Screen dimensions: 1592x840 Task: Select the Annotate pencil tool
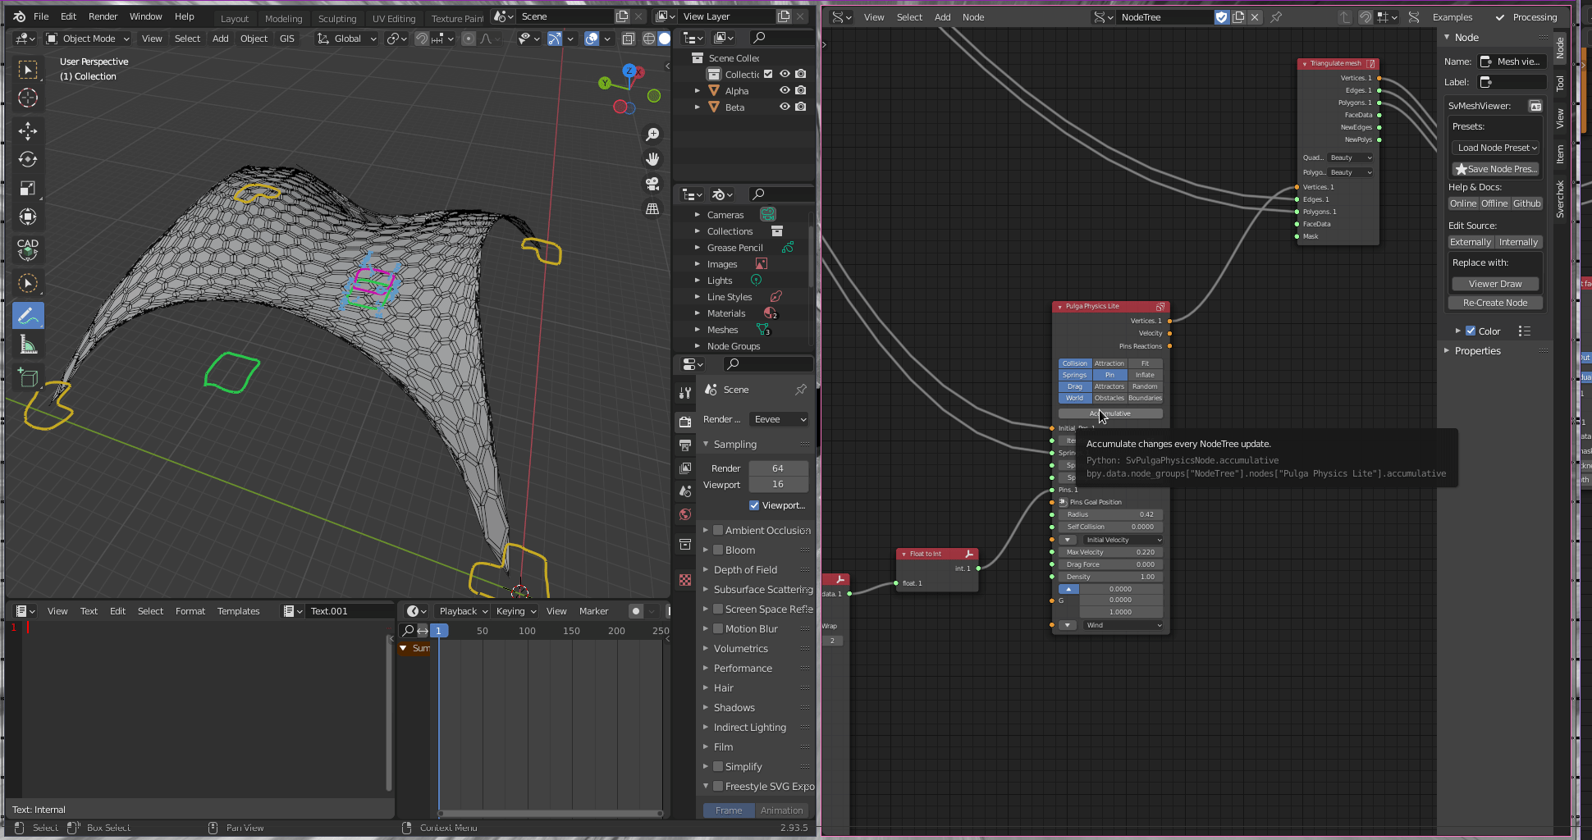[x=28, y=315]
